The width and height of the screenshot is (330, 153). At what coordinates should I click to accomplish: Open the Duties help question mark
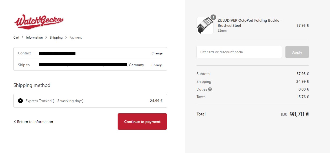pos(210,89)
